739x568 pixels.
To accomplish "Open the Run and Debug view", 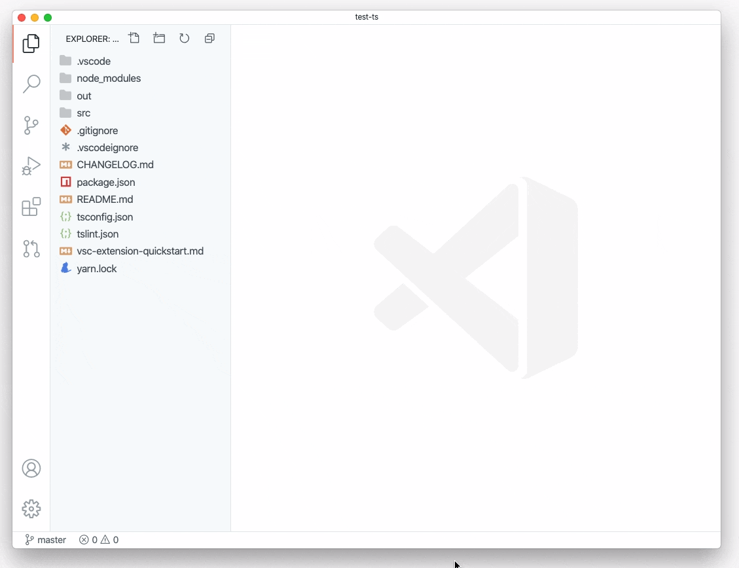I will pos(31,166).
